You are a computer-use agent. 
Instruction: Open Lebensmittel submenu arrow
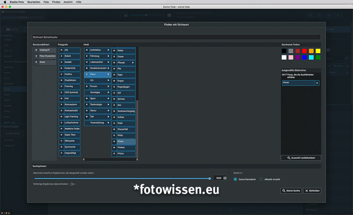coord(108,62)
